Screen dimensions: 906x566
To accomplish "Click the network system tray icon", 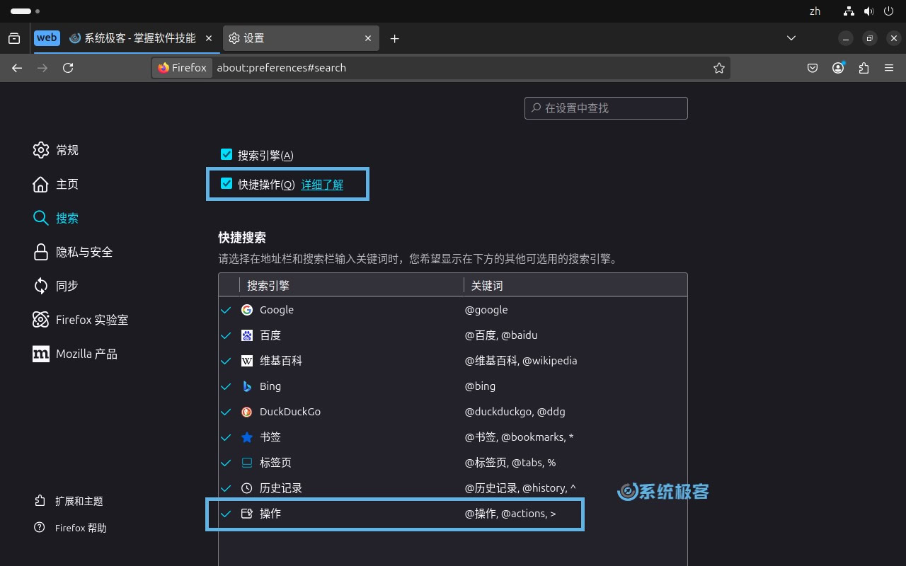I will click(849, 11).
